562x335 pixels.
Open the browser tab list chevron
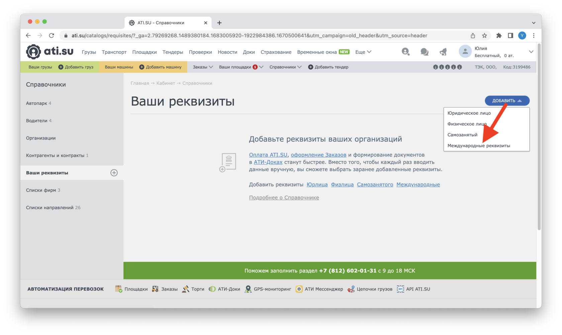point(534,23)
